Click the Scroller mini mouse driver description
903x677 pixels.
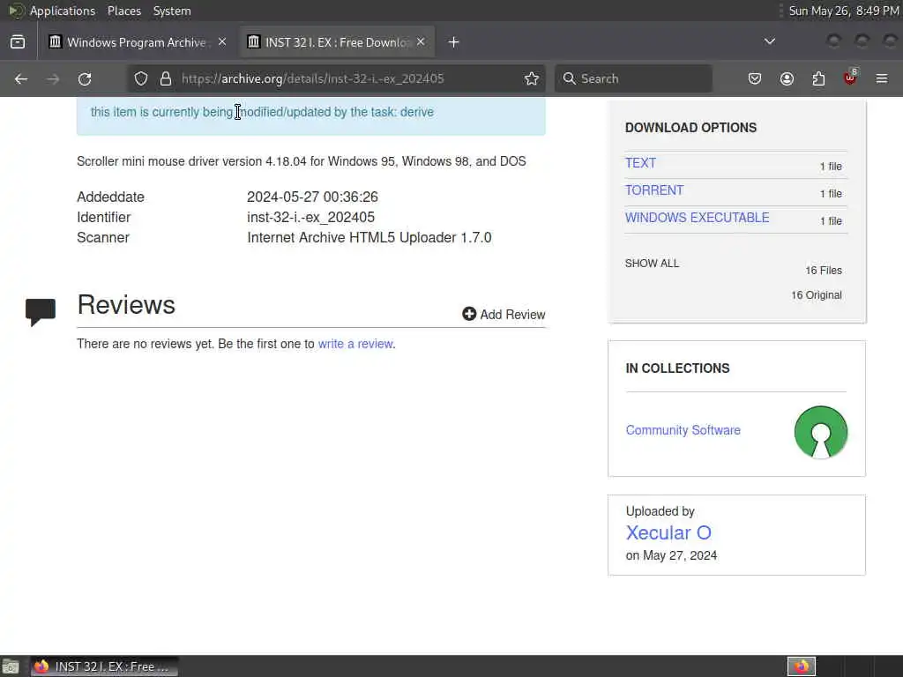point(302,161)
